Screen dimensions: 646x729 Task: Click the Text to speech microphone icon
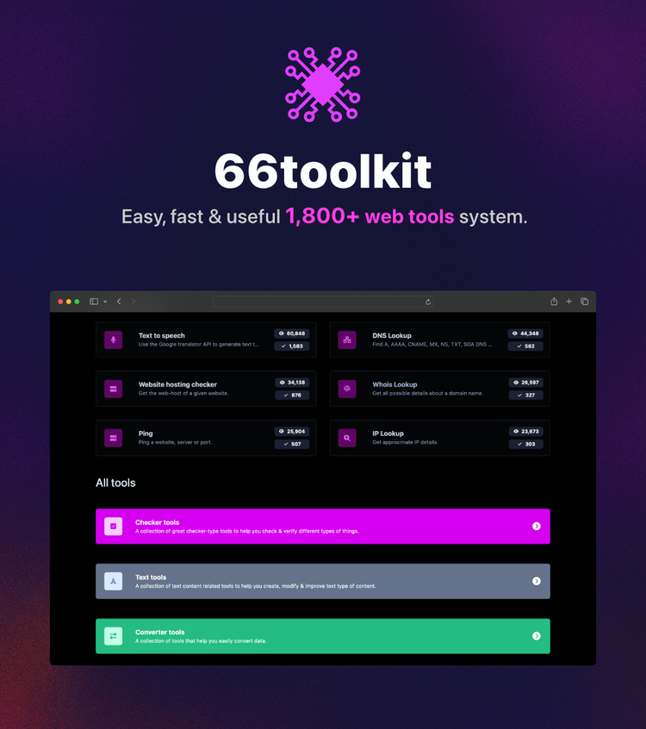pyautogui.click(x=113, y=340)
